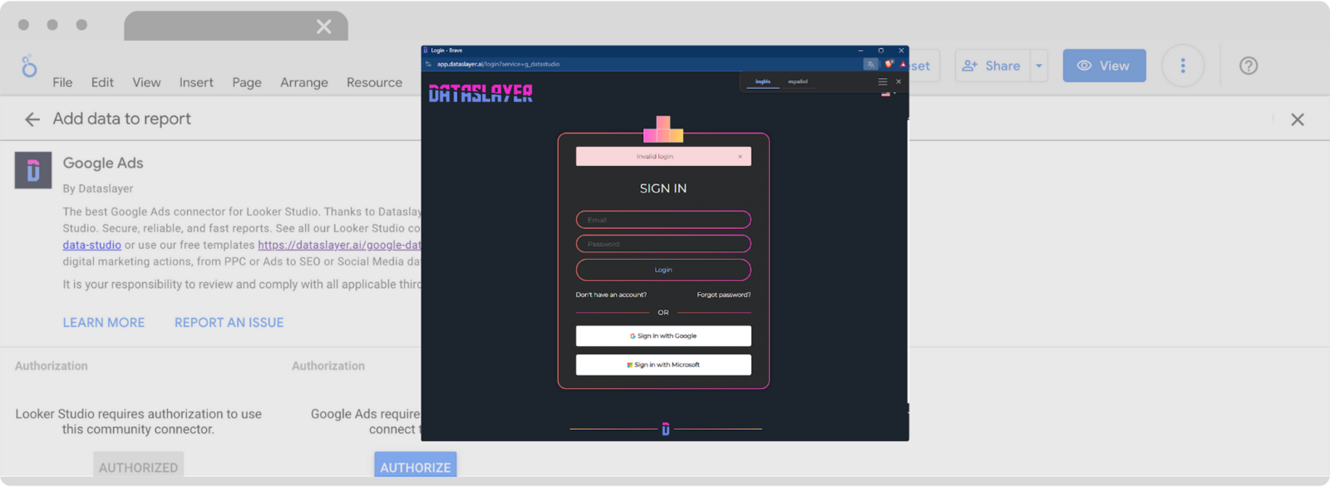Open the Help question mark icon
The image size is (1330, 487).
point(1249,66)
